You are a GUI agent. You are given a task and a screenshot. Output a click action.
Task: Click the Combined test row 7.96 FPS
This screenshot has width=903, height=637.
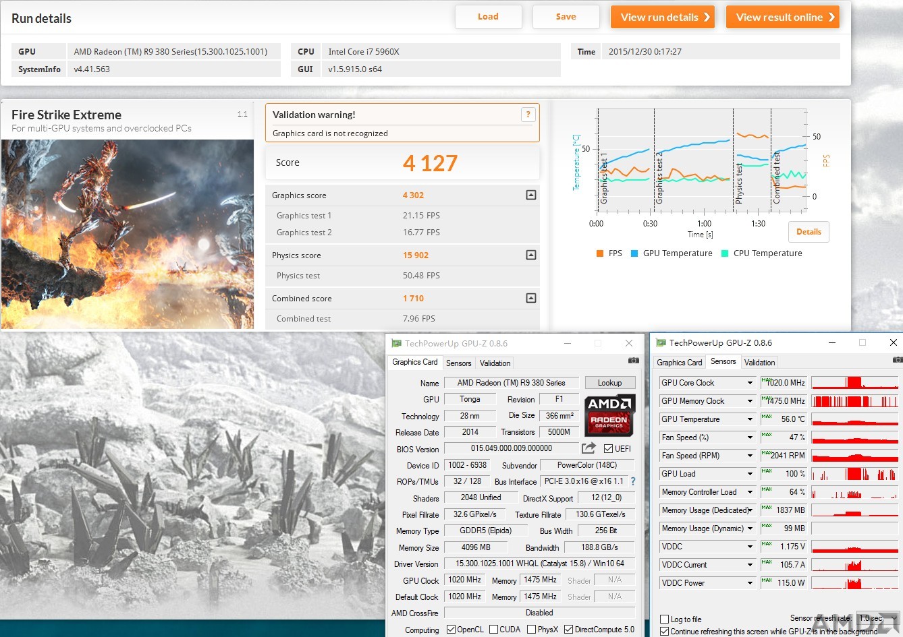[402, 319]
